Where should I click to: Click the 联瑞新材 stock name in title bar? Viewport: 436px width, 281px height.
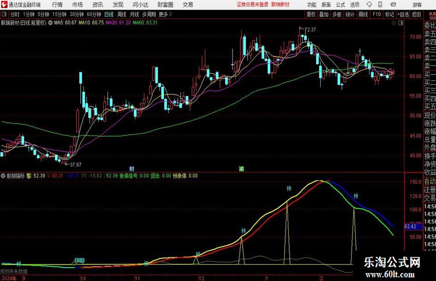281,5
